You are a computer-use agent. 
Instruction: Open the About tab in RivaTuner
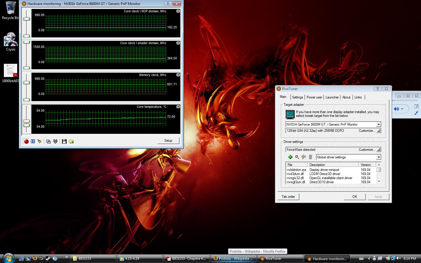coord(346,97)
